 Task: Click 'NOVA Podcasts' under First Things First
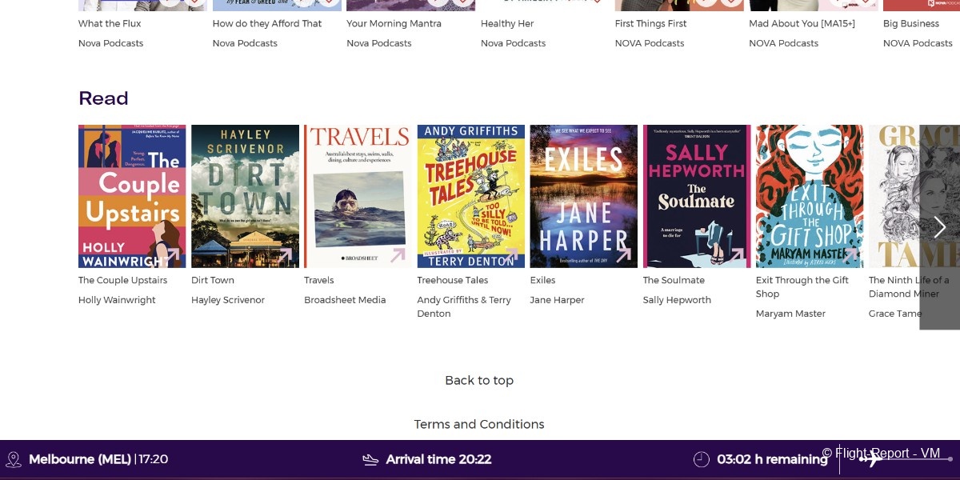point(650,43)
